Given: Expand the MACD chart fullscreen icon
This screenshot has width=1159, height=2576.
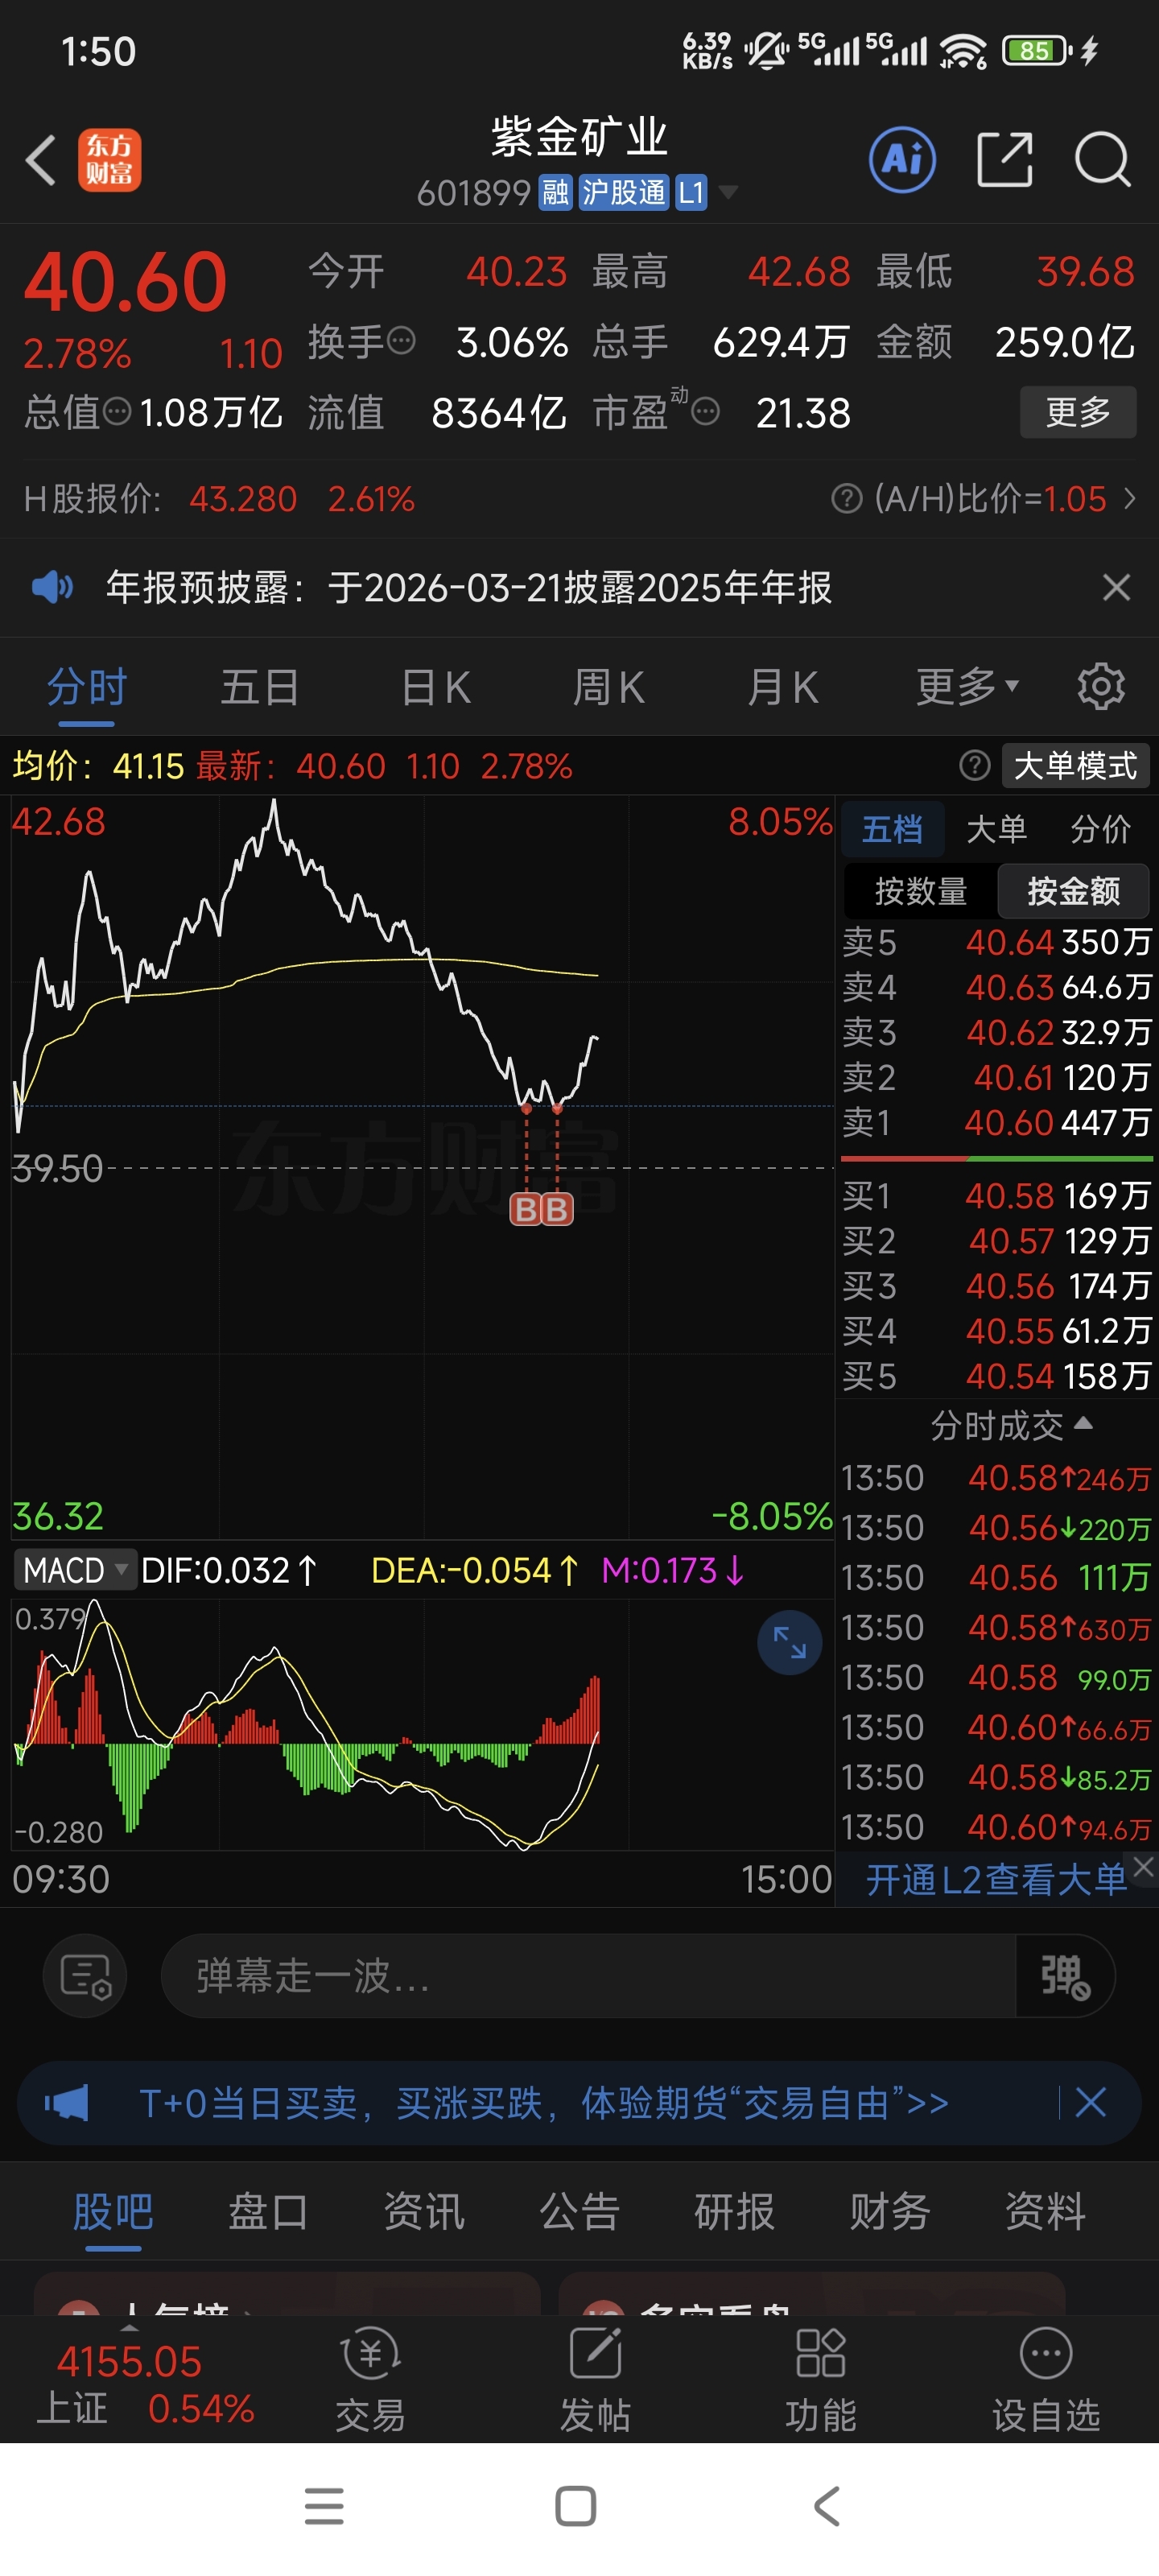Looking at the screenshot, I should [x=789, y=1642].
